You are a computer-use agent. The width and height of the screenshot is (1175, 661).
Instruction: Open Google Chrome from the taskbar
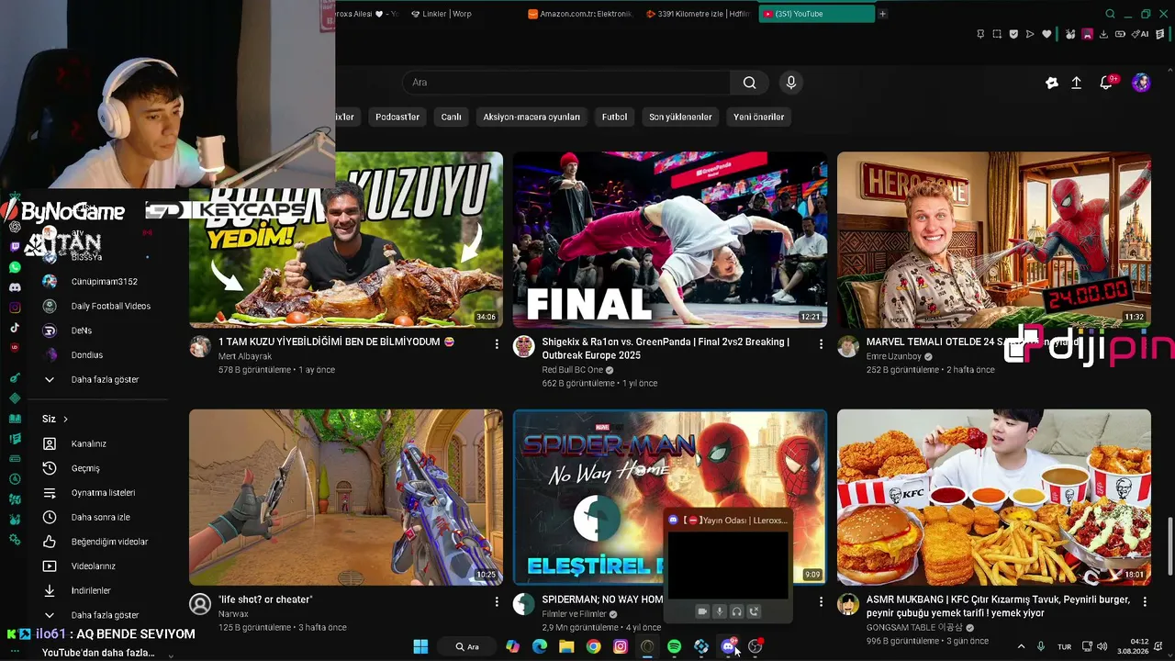coord(594,646)
